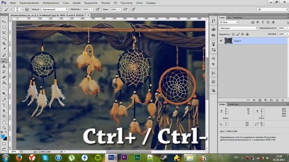Viewport: 289px width, 162px height.
Task: Toggle type layer filter
Action: [263, 22]
